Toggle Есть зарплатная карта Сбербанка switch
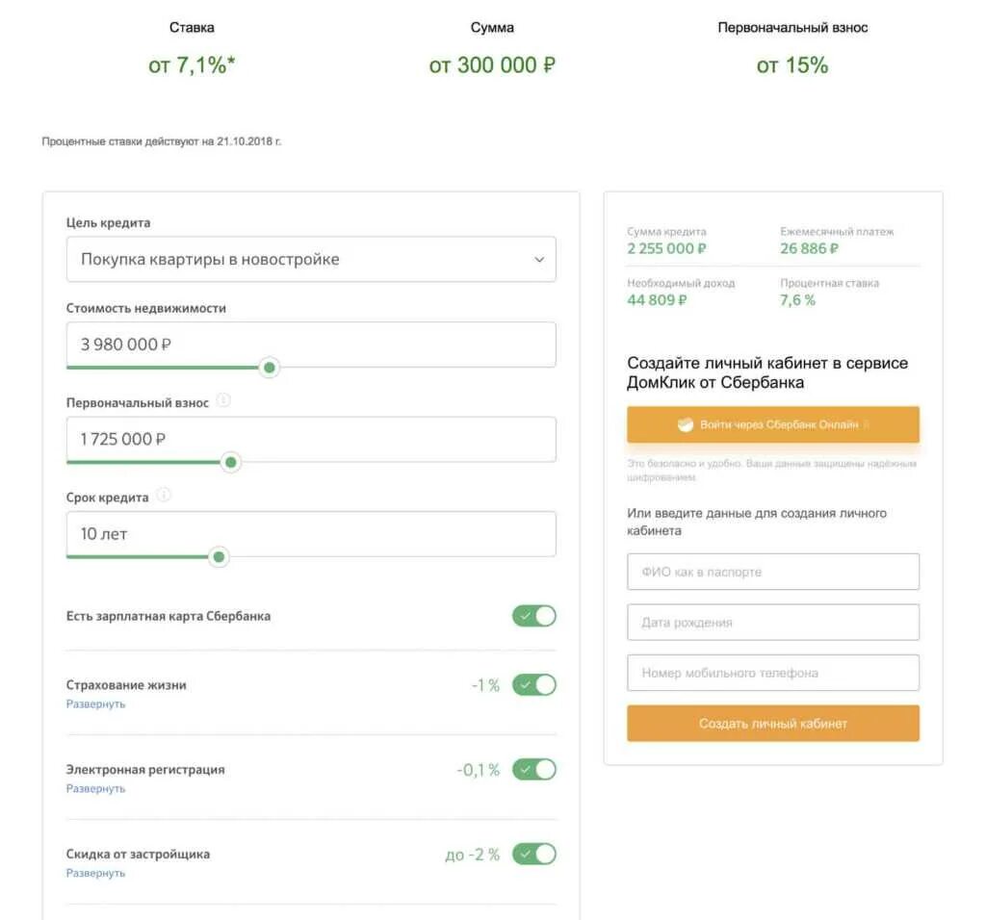 tap(534, 616)
